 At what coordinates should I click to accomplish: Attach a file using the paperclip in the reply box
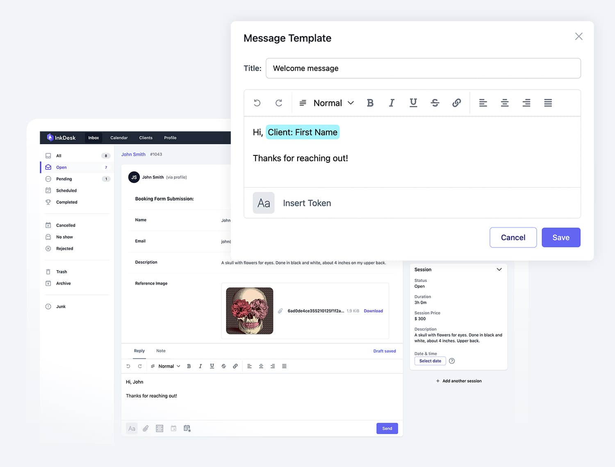[146, 428]
